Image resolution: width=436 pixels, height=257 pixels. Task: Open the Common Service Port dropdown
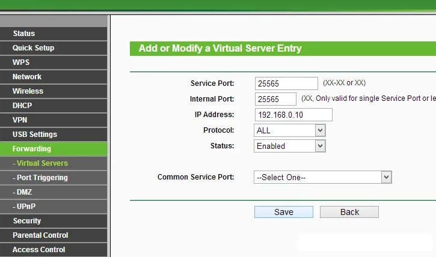pos(322,177)
